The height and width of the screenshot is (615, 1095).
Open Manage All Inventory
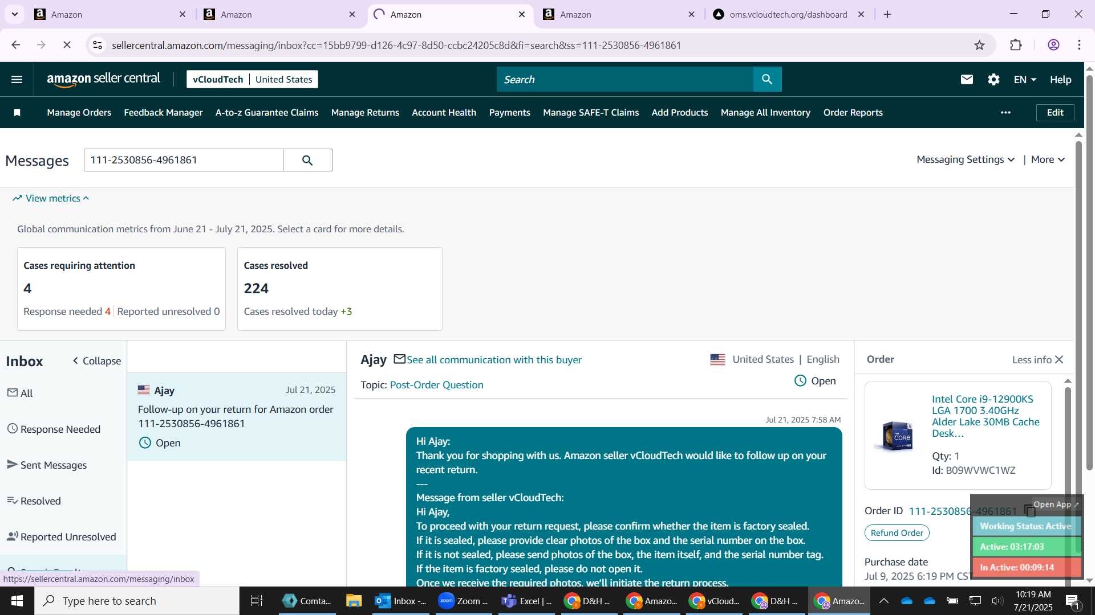point(765,113)
